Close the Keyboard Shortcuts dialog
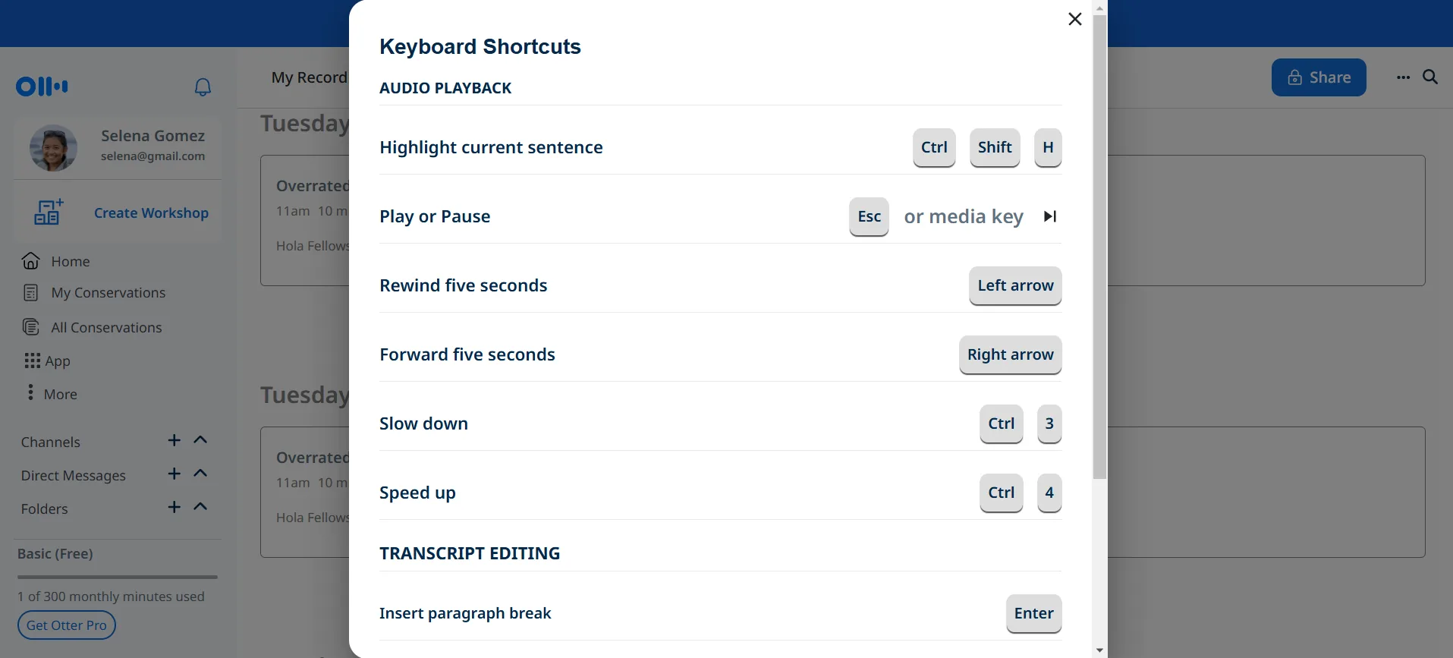This screenshot has height=658, width=1453. (1074, 19)
